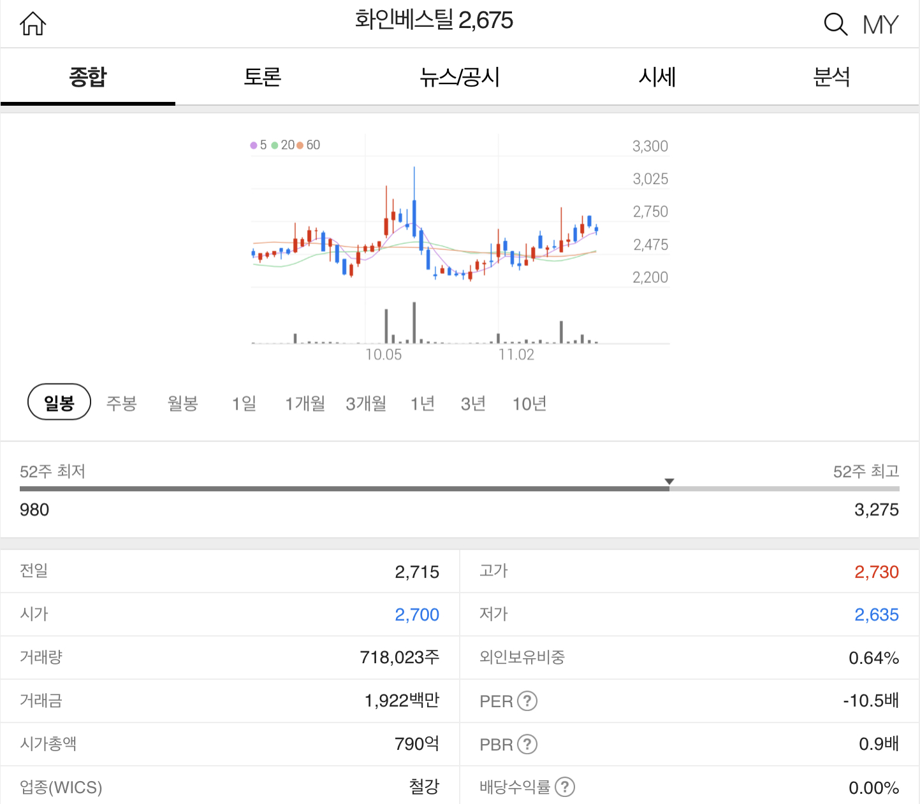Click the 52주 최저 value 980

click(x=34, y=510)
